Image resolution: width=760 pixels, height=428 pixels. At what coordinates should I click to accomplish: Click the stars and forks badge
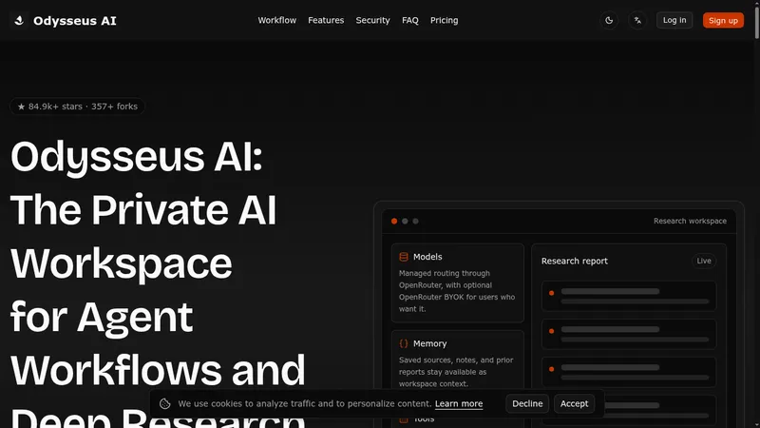tap(78, 107)
